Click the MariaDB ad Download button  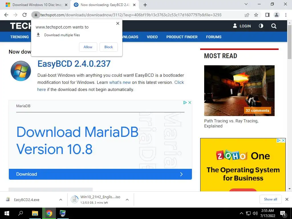pos(100,174)
